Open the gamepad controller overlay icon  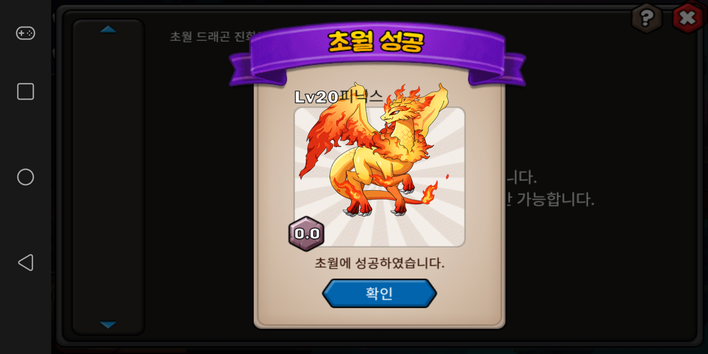pyautogui.click(x=26, y=33)
